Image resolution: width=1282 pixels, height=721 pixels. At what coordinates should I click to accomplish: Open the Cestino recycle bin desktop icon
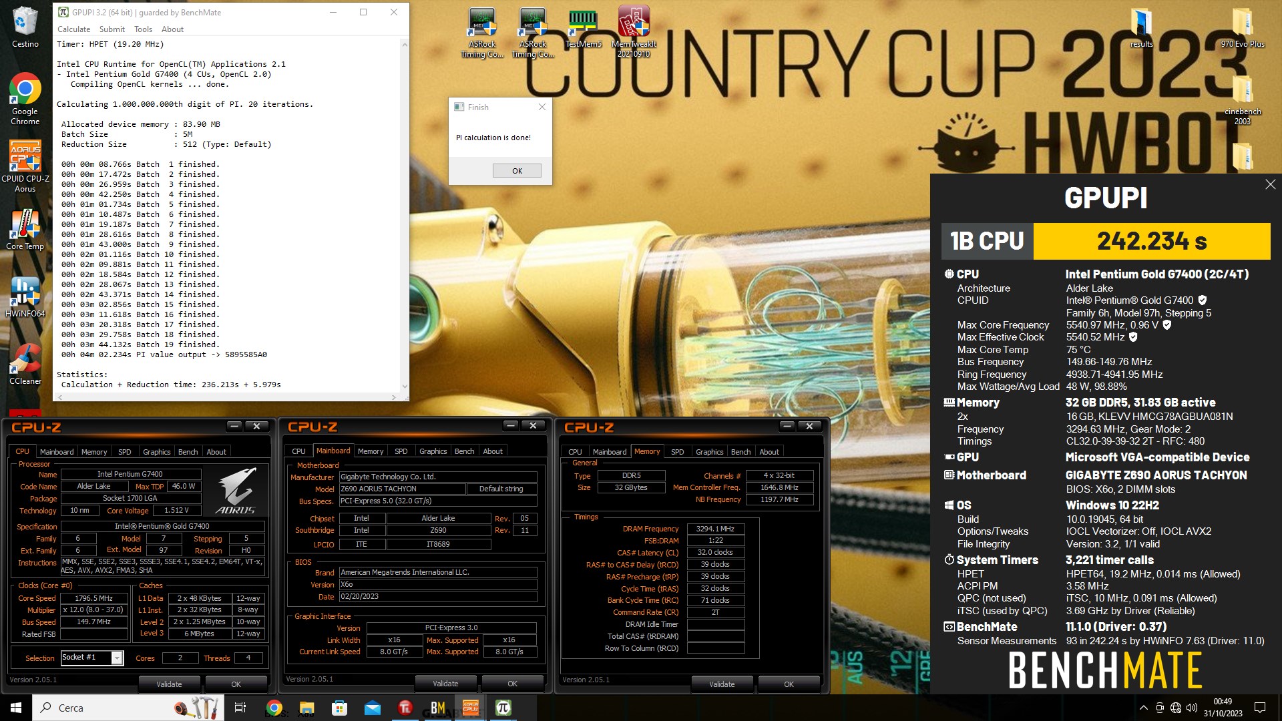coord(25,27)
